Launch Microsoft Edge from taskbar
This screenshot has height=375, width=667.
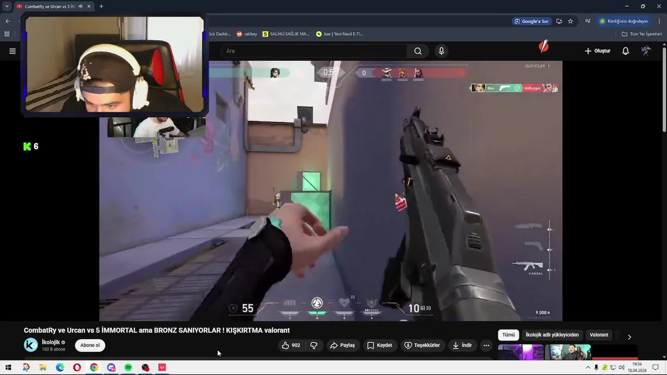[60, 368]
